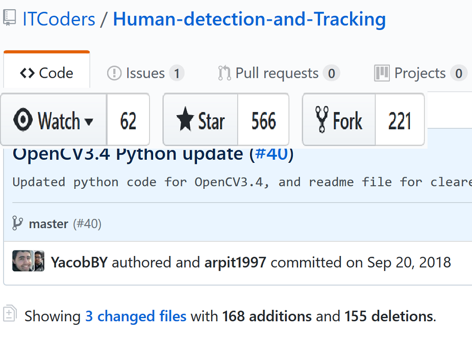This screenshot has width=472, height=338.
Task: Click the Projects board icon
Action: 382,73
